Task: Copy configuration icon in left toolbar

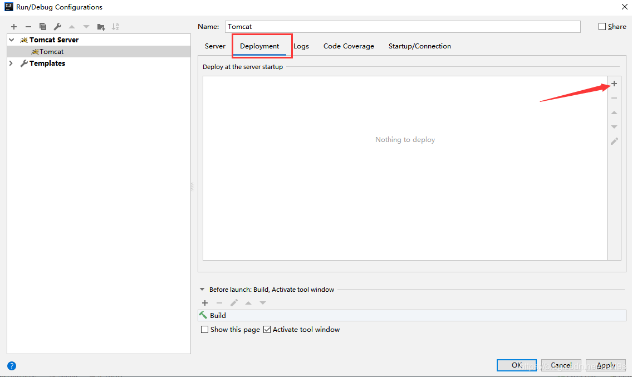Action: point(43,27)
